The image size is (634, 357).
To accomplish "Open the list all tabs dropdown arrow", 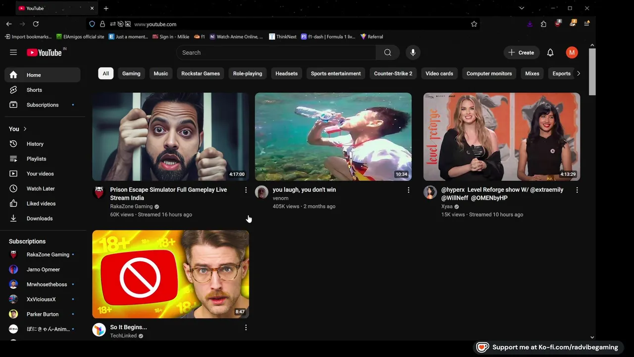I will coord(522,8).
